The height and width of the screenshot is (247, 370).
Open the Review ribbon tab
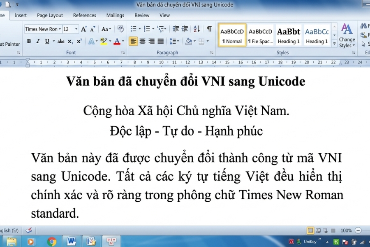[141, 15]
